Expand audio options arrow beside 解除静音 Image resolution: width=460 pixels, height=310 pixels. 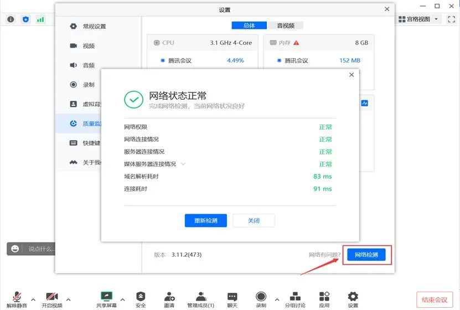[33, 299]
